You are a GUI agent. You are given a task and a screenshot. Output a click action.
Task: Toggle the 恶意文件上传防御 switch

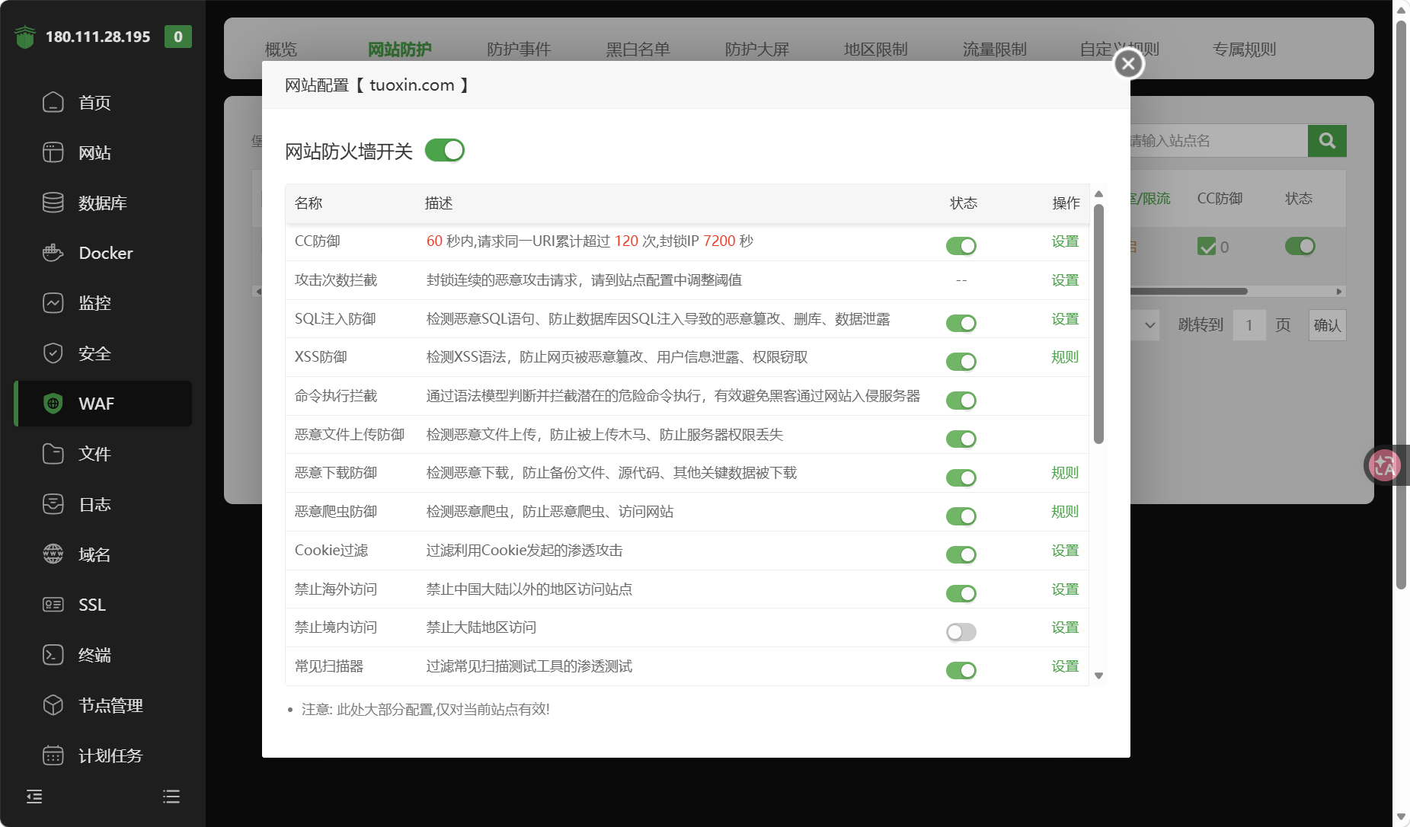(x=961, y=439)
